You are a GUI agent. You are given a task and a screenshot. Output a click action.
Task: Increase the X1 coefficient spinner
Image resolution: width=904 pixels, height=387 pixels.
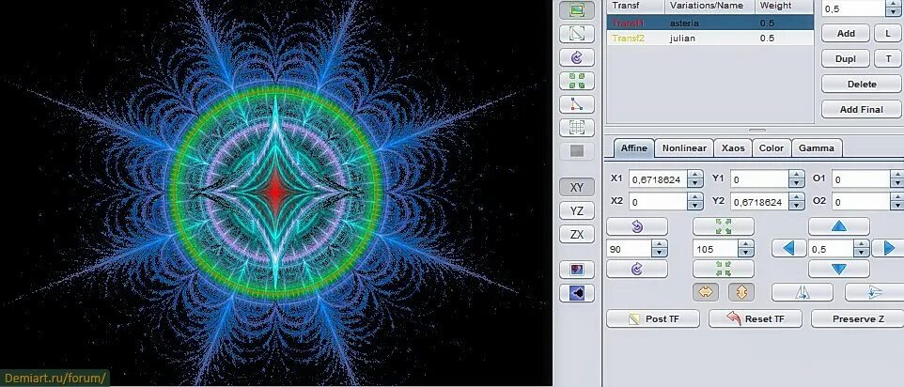pos(696,175)
